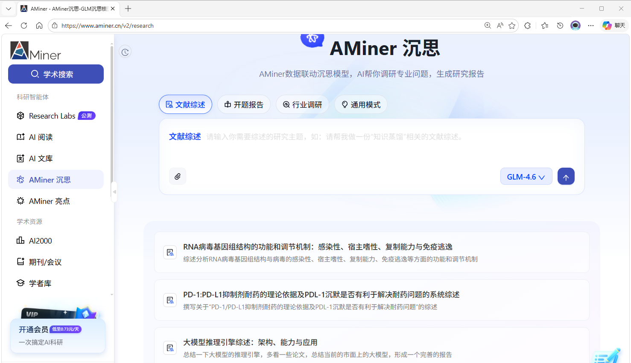Image resolution: width=631 pixels, height=363 pixels.
Task: Click the 学术搜索 search button
Action: (x=56, y=74)
